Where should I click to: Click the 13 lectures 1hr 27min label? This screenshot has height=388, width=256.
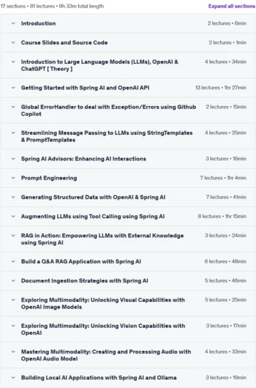221,88
